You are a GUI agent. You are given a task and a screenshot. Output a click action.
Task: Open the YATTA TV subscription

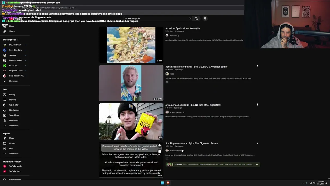[14, 55]
